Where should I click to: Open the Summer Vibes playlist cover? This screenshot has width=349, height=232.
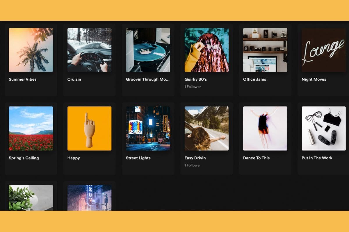[x=31, y=50]
